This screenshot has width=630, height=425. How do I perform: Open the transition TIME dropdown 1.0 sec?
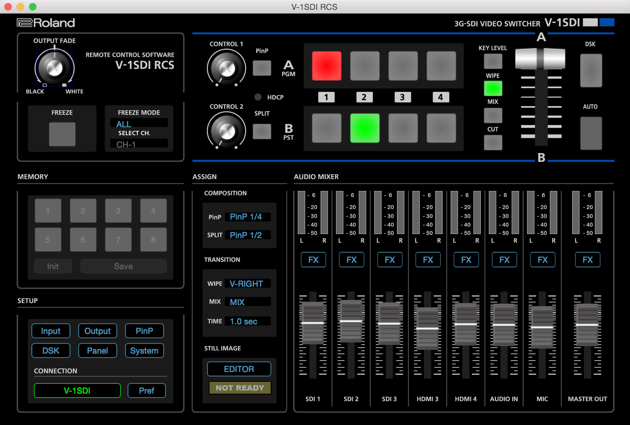click(x=248, y=321)
